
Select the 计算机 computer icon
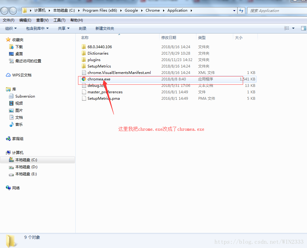click(8, 153)
